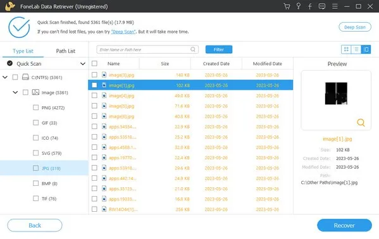Click the Back button
Image resolution: width=379 pixels, height=239 pixels.
[x=35, y=225]
